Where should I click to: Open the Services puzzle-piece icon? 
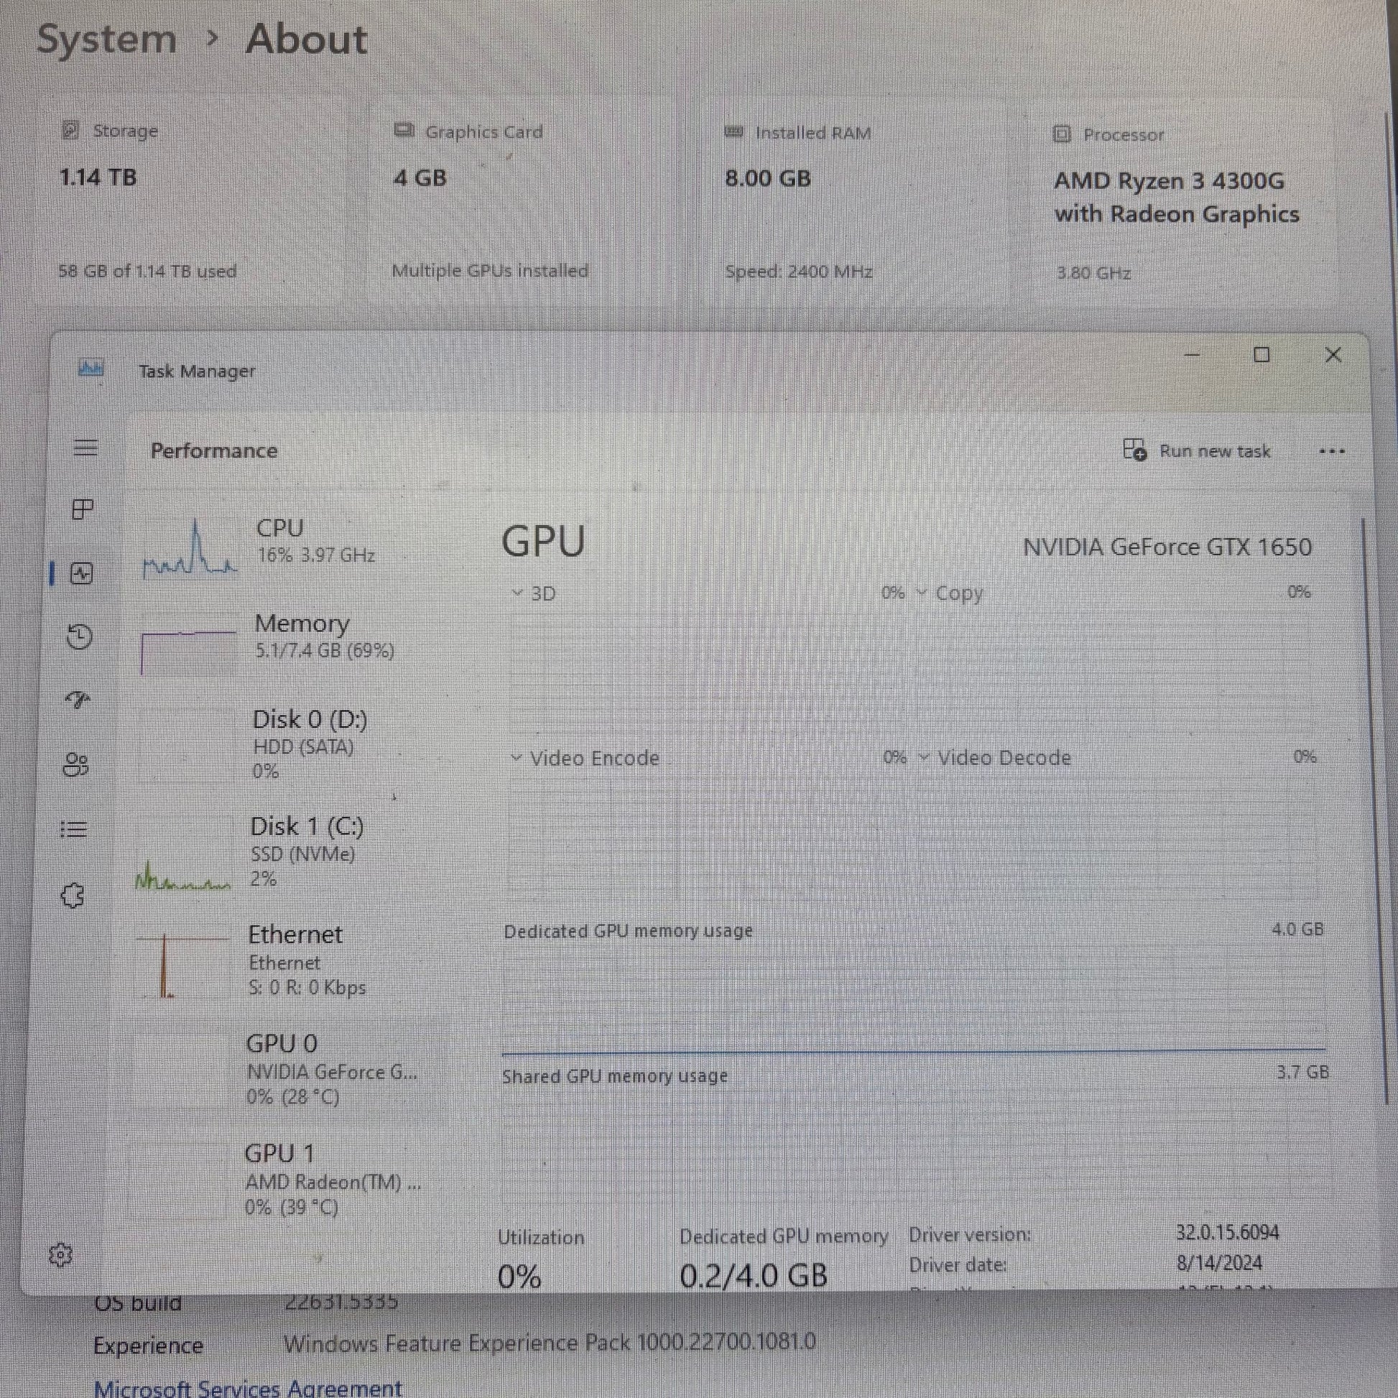[x=73, y=896]
